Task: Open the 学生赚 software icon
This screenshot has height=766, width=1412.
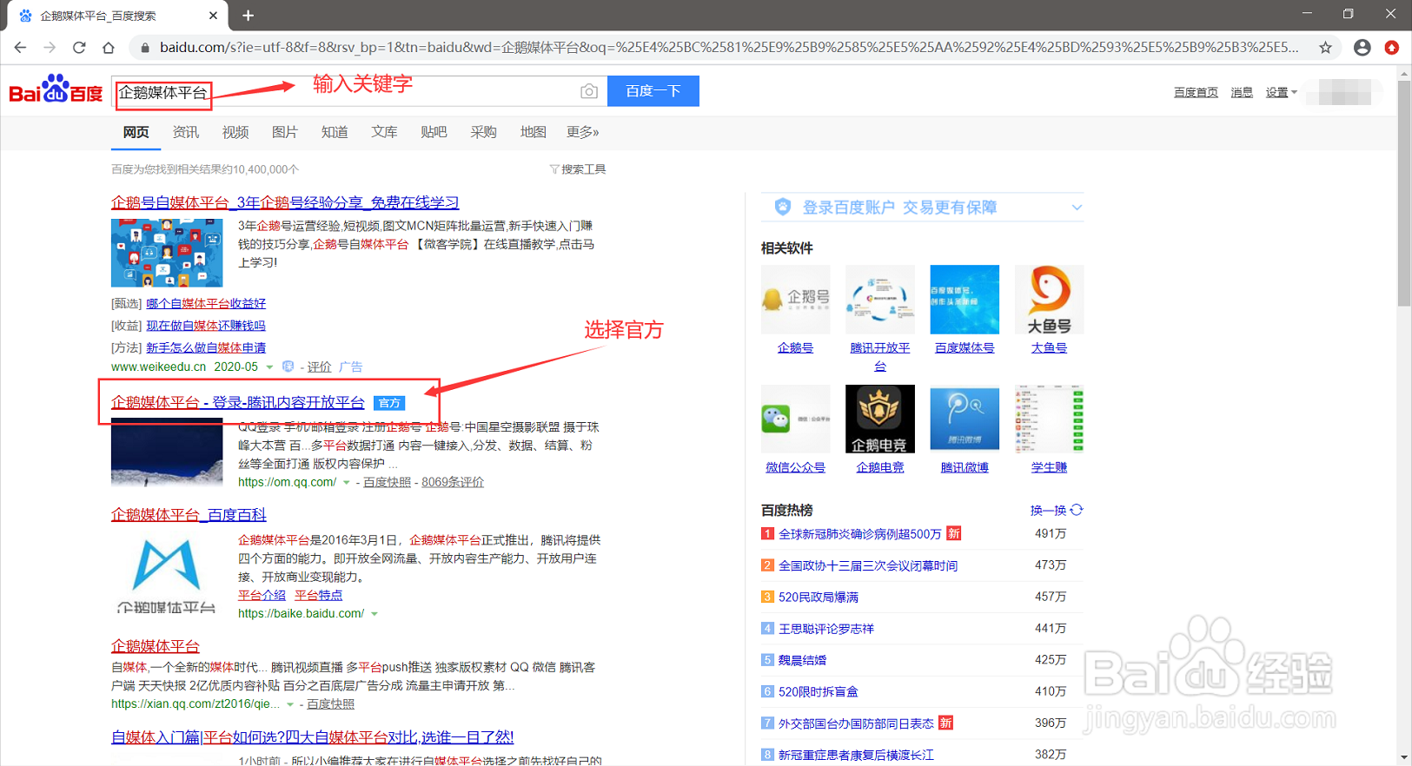Action: pos(1049,419)
